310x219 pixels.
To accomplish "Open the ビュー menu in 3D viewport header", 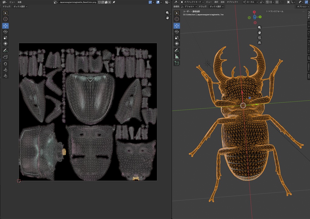I will coord(209,2).
